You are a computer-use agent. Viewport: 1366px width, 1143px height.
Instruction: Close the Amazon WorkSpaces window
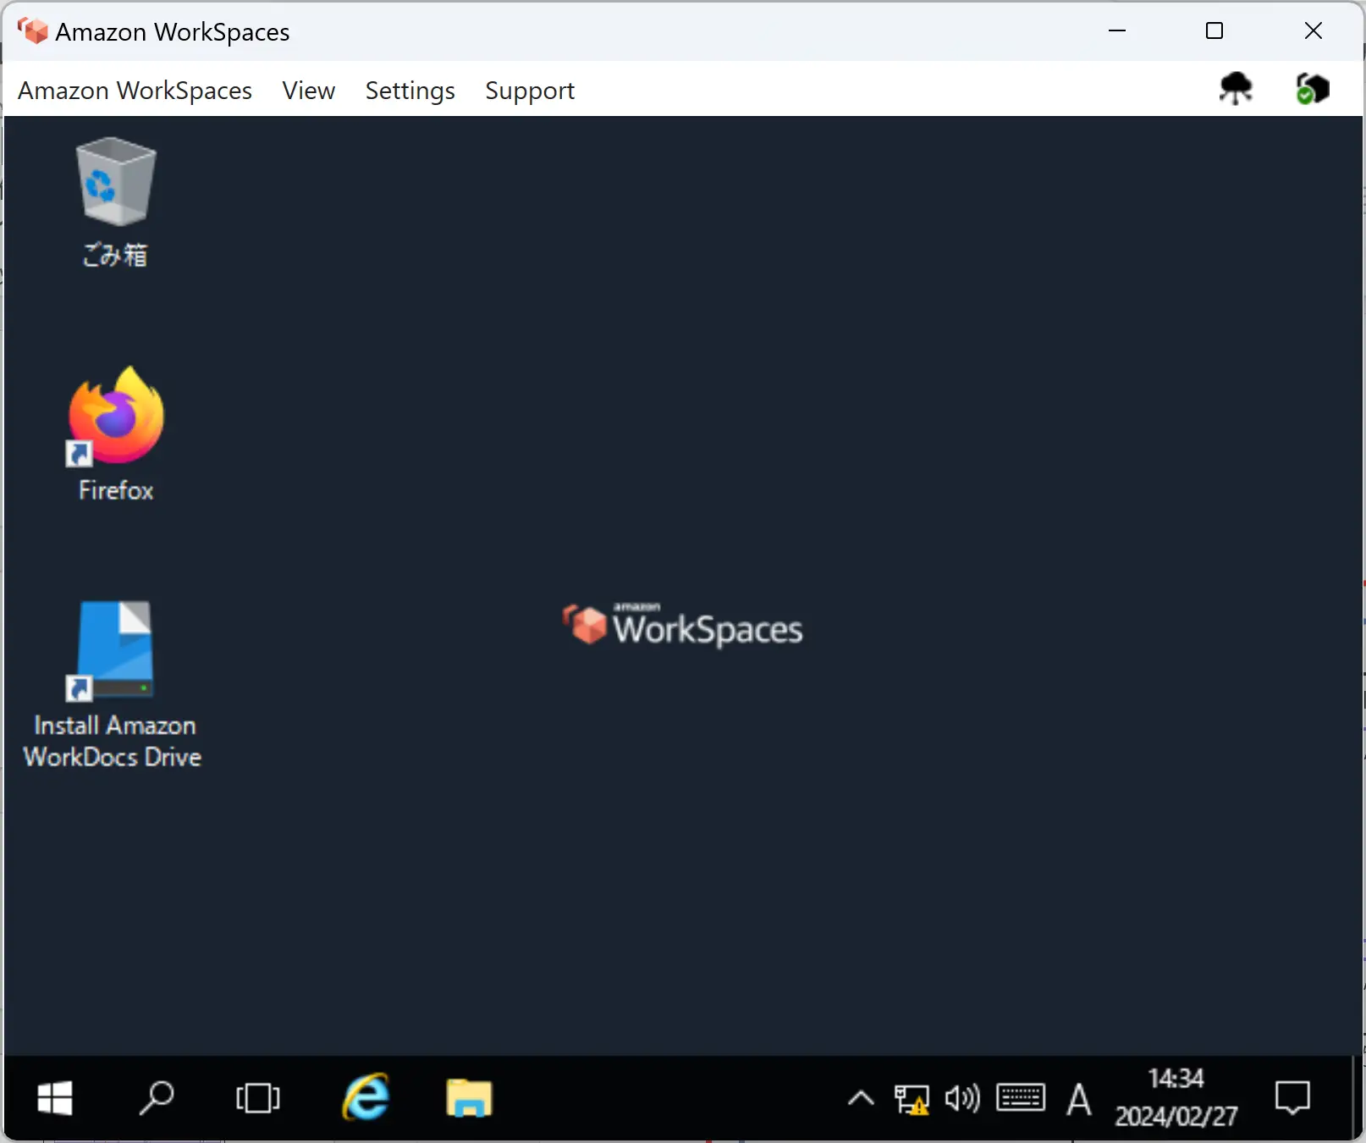click(x=1314, y=30)
